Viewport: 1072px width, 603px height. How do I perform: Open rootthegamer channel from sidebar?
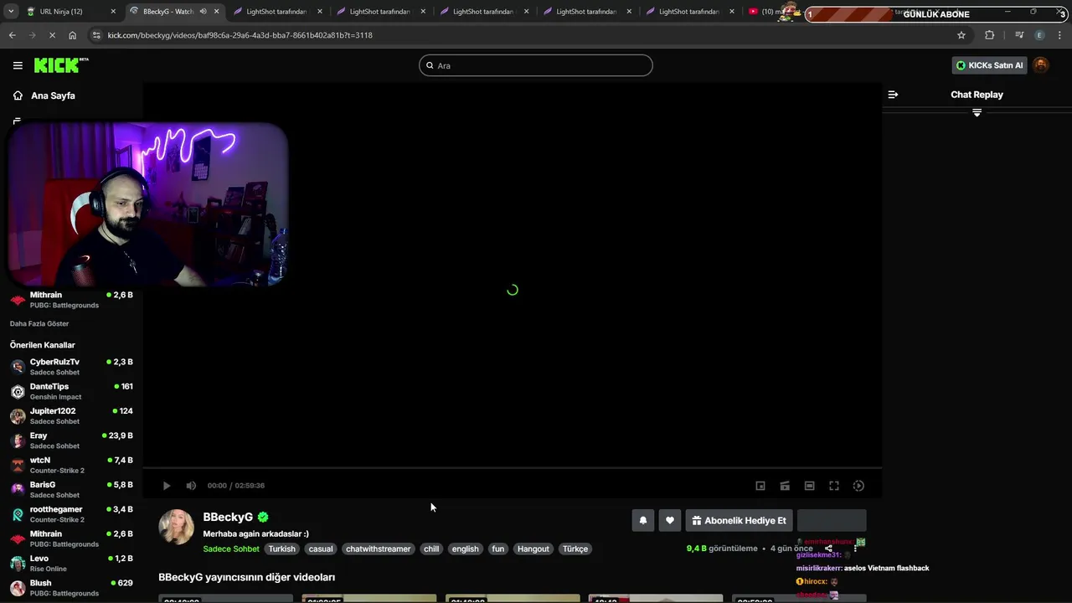coord(71,514)
